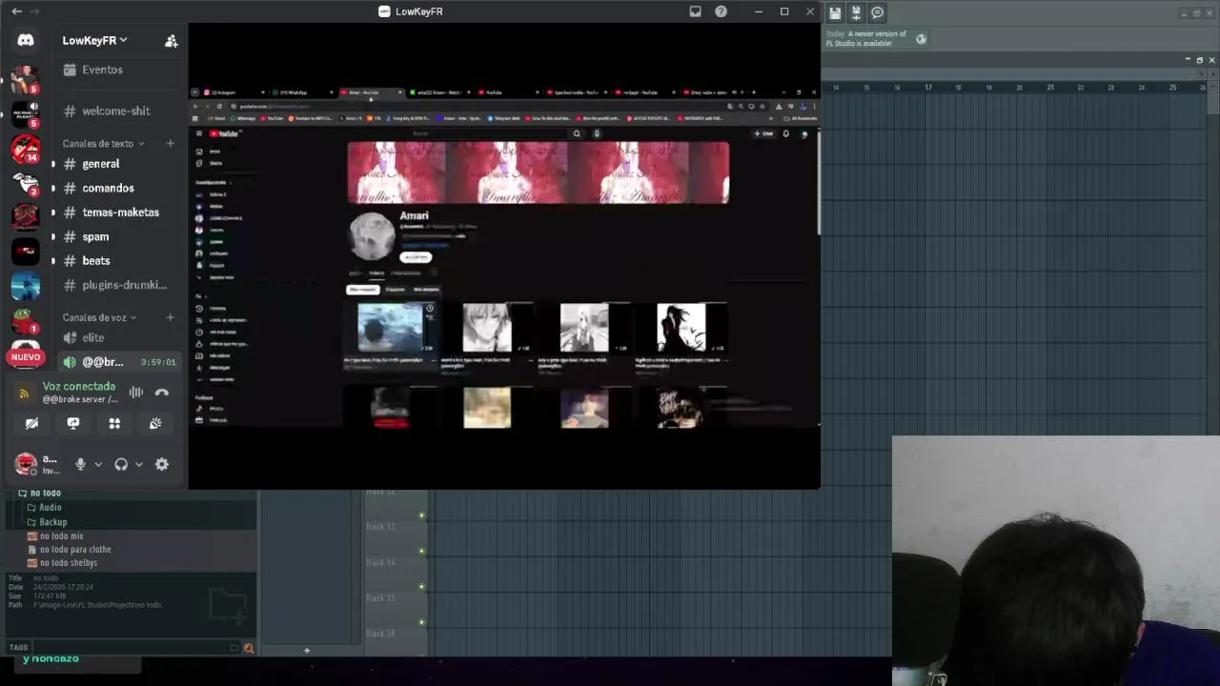This screenshot has height=686, width=1220.
Task: Open the green frog server icon
Action: pos(26,321)
